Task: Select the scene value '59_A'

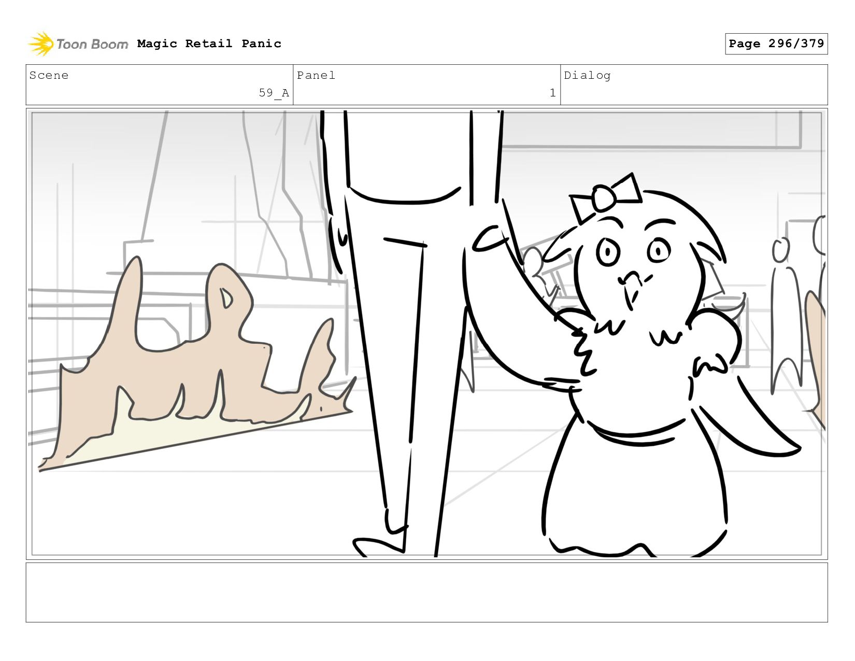Action: (274, 93)
